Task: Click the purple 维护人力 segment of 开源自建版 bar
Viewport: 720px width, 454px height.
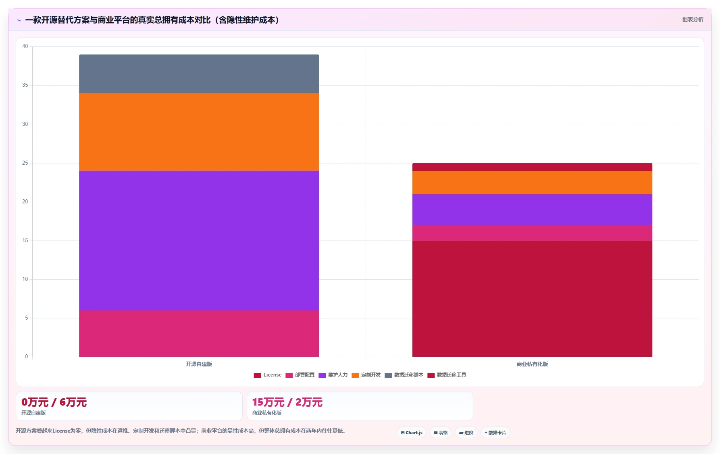Action: [199, 241]
